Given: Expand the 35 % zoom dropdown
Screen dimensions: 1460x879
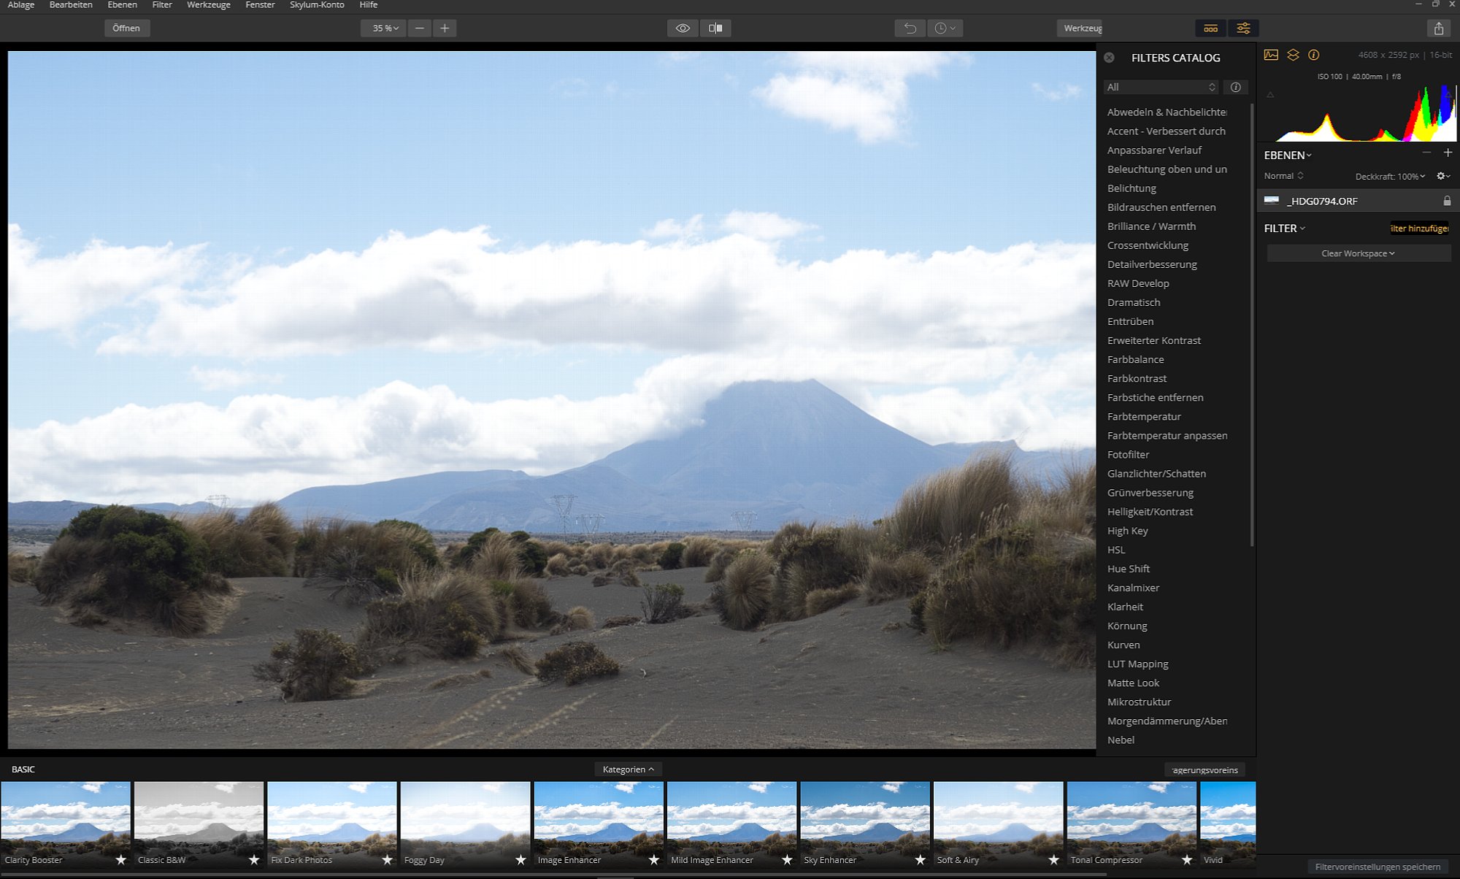Looking at the screenshot, I should pyautogui.click(x=385, y=28).
